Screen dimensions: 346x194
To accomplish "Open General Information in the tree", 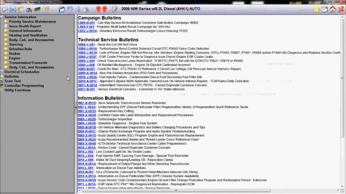I will [x=25, y=31].
